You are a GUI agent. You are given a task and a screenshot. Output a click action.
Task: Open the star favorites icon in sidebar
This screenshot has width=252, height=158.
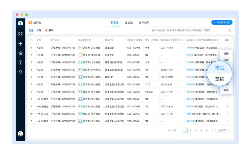coord(20,53)
